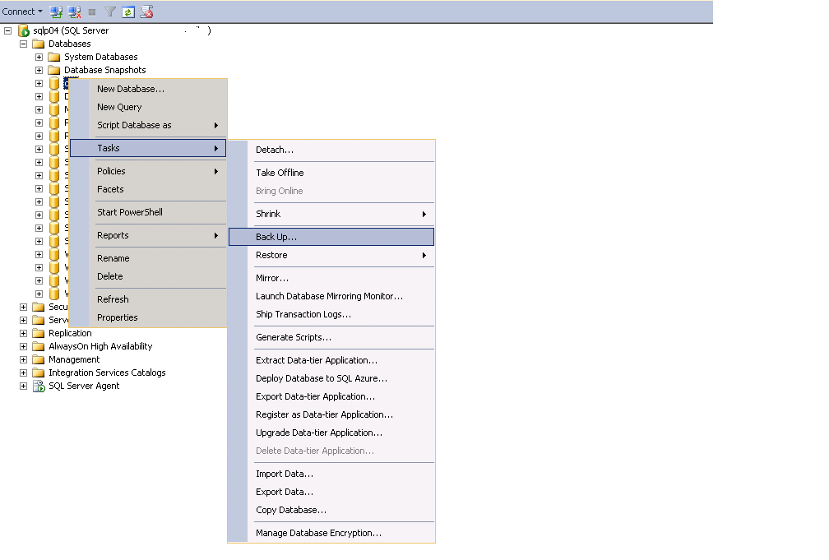Apply a filter using the Filter toolbar icon
The image size is (829, 560).
coord(111,12)
